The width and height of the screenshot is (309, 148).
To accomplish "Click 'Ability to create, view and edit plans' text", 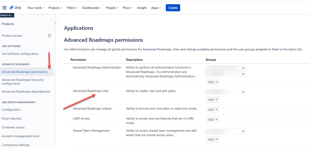I will click(151, 91).
